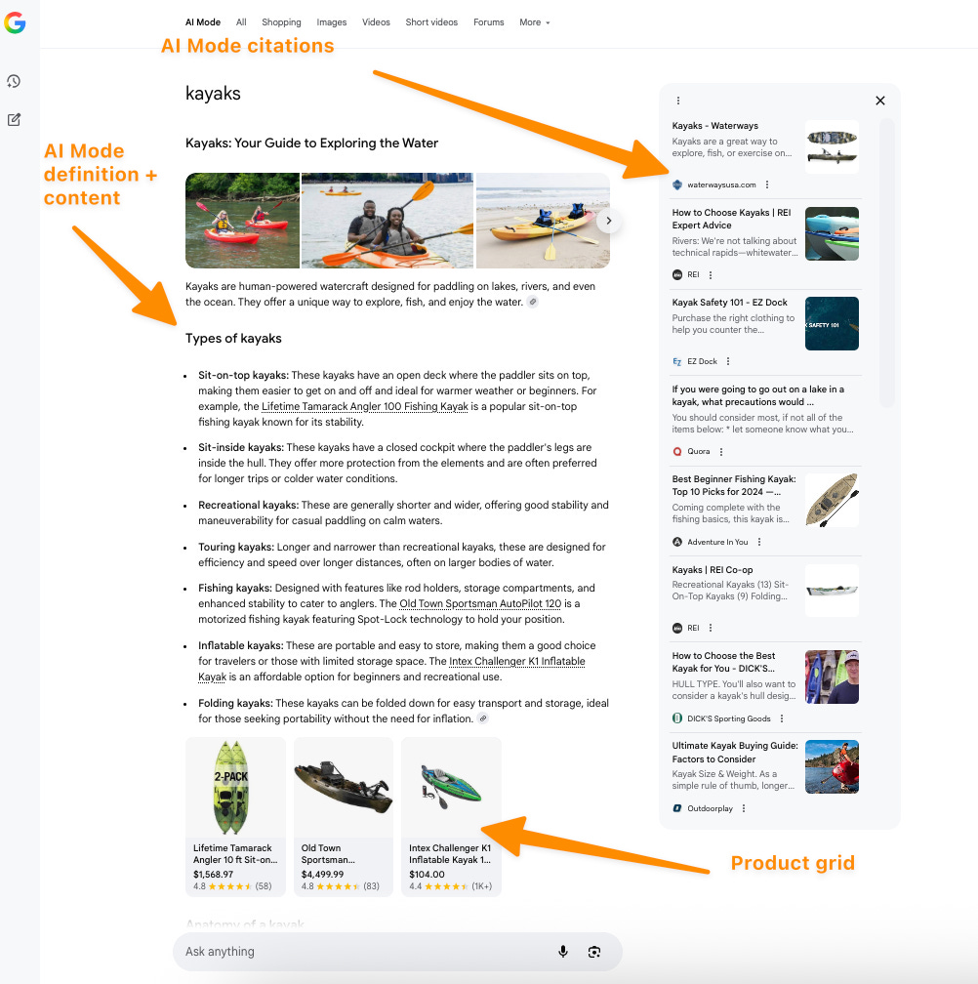Click the Outdoorplay site favicon
This screenshot has height=984, width=978.
pyautogui.click(x=676, y=808)
